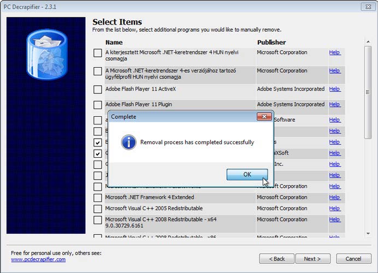Check Adobe Flash Player 11 ActiveX
The height and width of the screenshot is (273, 378).
(x=98, y=90)
